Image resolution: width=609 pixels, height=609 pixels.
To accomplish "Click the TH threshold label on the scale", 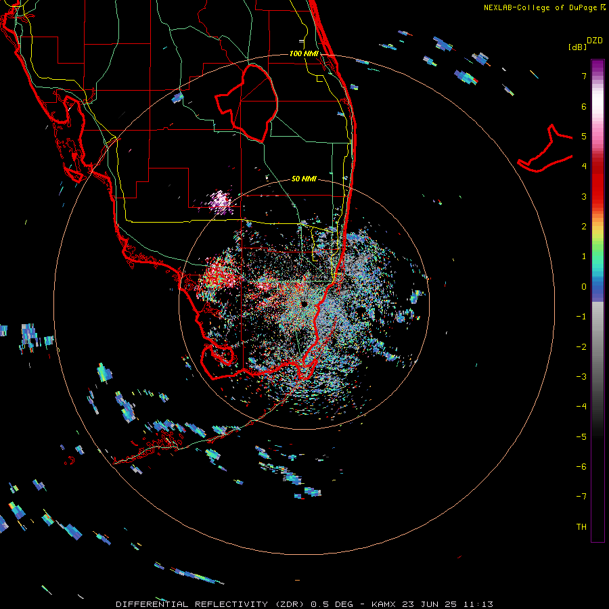I will click(581, 526).
